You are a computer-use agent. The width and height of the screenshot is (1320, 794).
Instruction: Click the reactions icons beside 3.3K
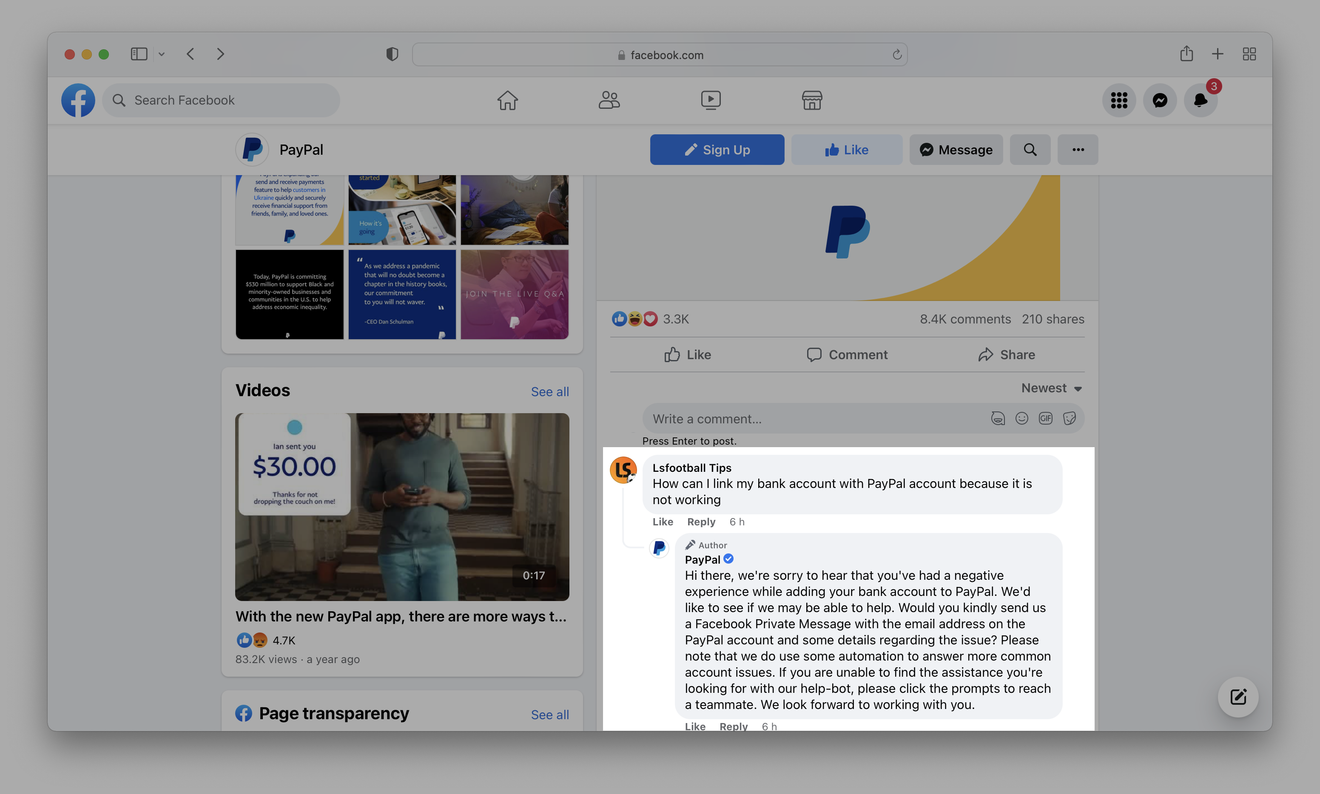tap(634, 319)
